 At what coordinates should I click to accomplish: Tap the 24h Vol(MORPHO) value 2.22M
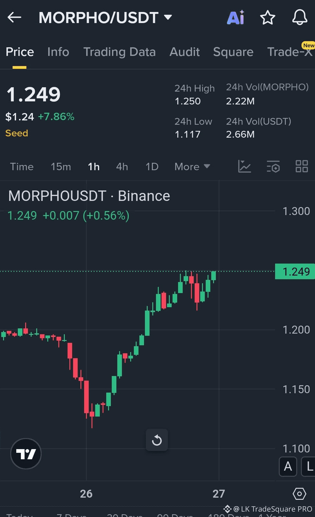pyautogui.click(x=240, y=101)
